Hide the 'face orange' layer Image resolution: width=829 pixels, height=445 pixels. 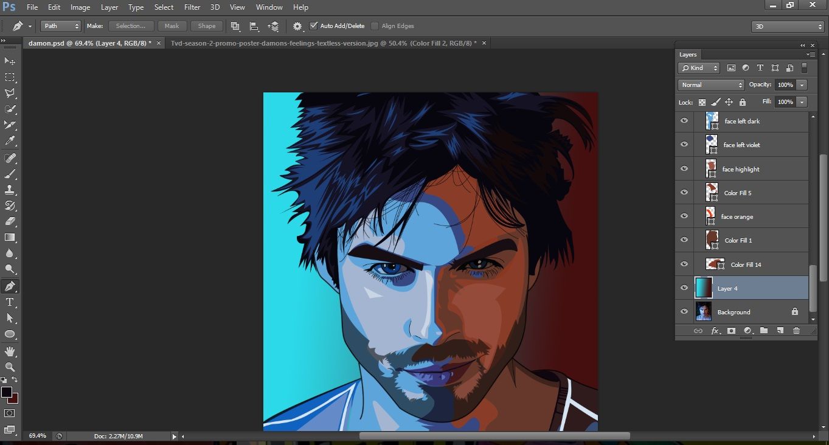click(x=684, y=216)
